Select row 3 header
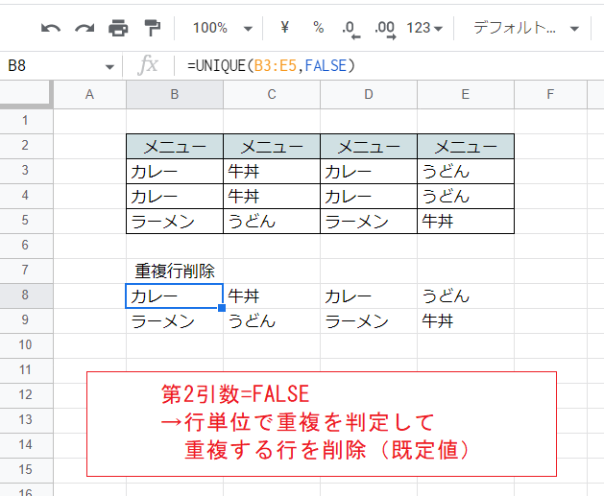This screenshot has width=604, height=496. 25,171
